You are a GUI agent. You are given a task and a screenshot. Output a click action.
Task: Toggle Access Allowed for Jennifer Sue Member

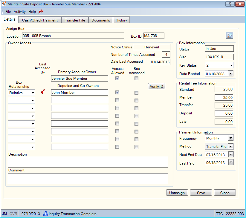pyautogui.click(x=117, y=79)
